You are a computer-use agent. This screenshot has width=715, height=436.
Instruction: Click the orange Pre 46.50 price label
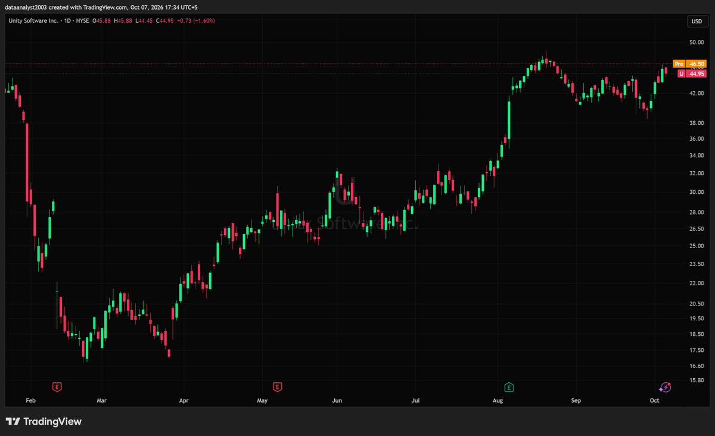690,63
